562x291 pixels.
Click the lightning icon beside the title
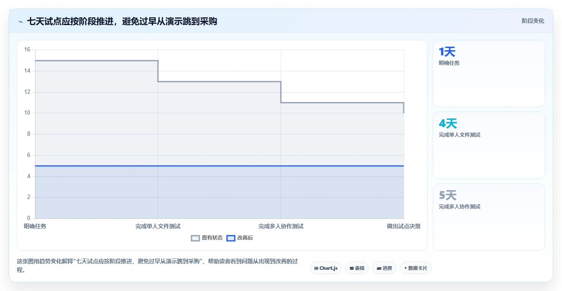point(20,22)
